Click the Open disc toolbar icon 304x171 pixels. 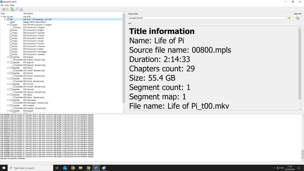[x=3, y=9]
